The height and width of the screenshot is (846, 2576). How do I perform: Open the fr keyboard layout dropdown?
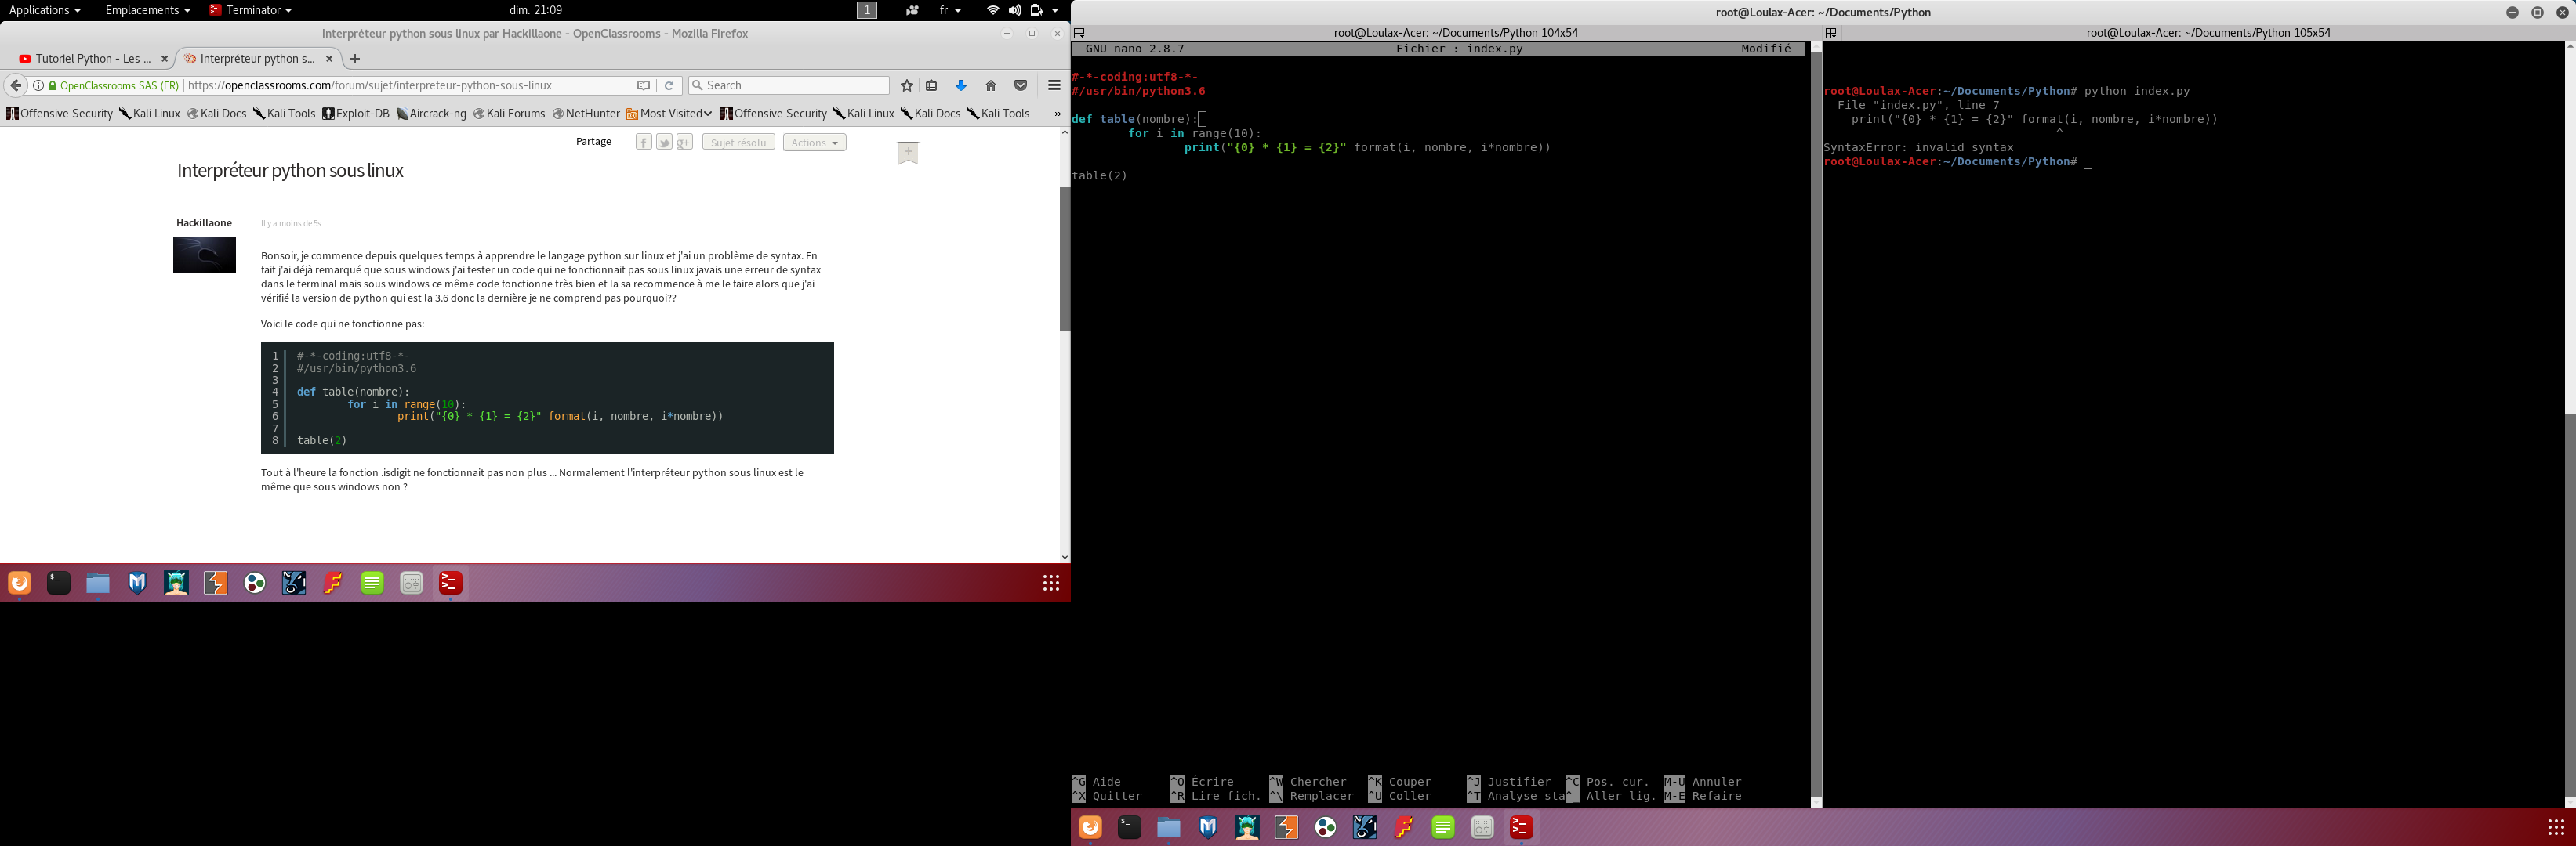(949, 10)
